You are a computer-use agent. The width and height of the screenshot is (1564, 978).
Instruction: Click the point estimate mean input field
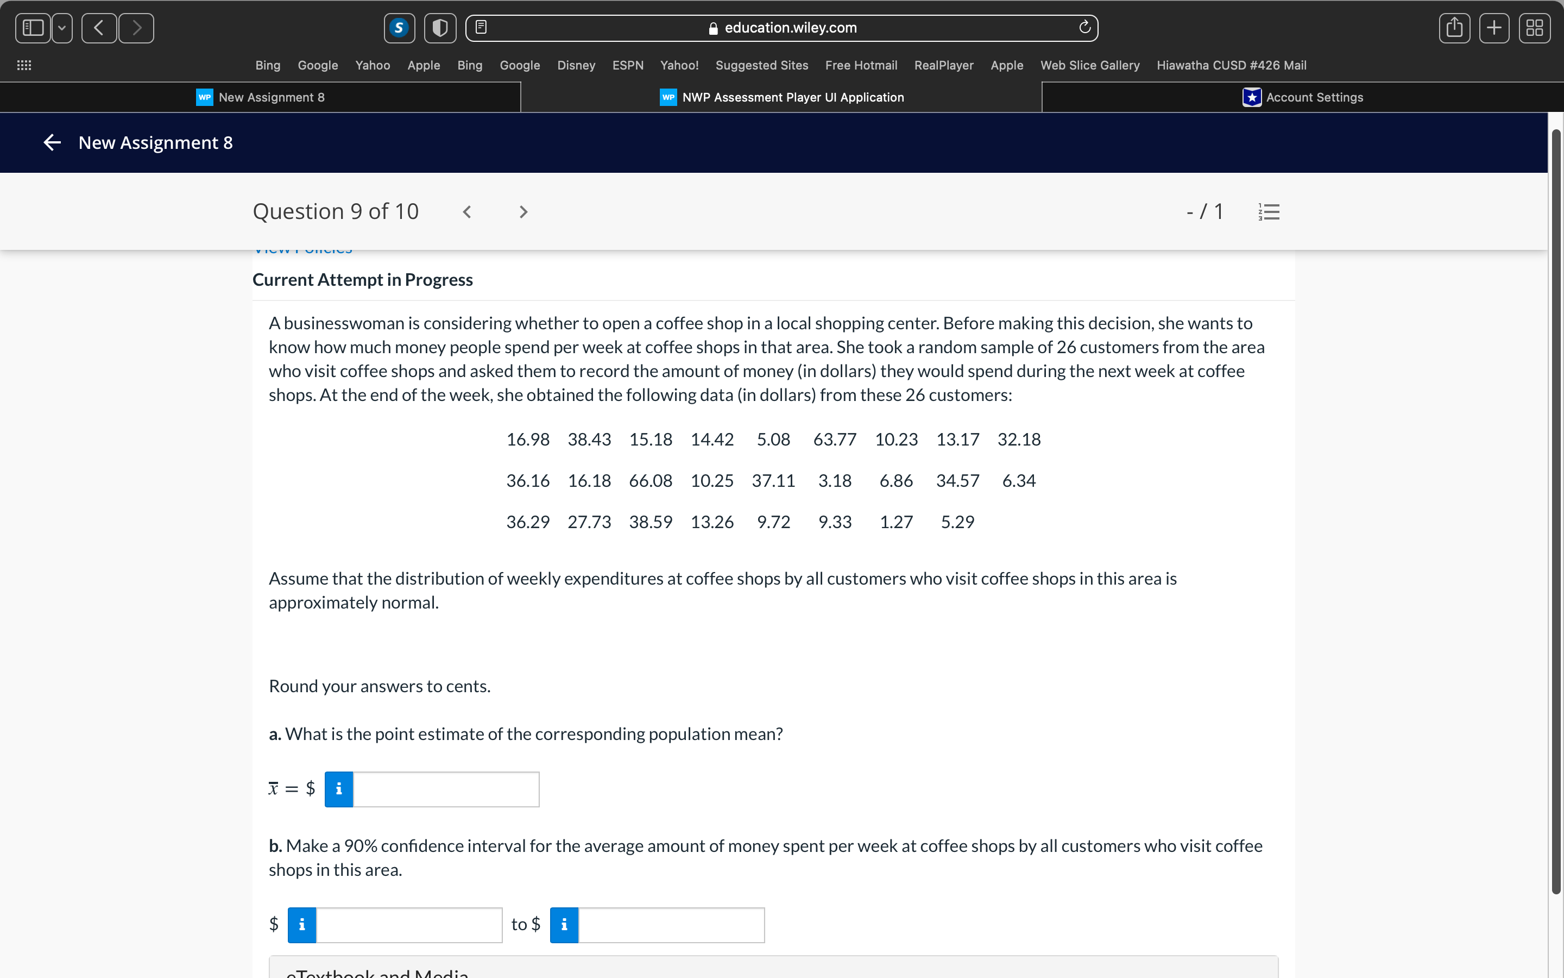pos(446,789)
